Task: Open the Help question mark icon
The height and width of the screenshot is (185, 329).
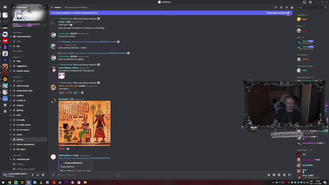Action: 310,2
